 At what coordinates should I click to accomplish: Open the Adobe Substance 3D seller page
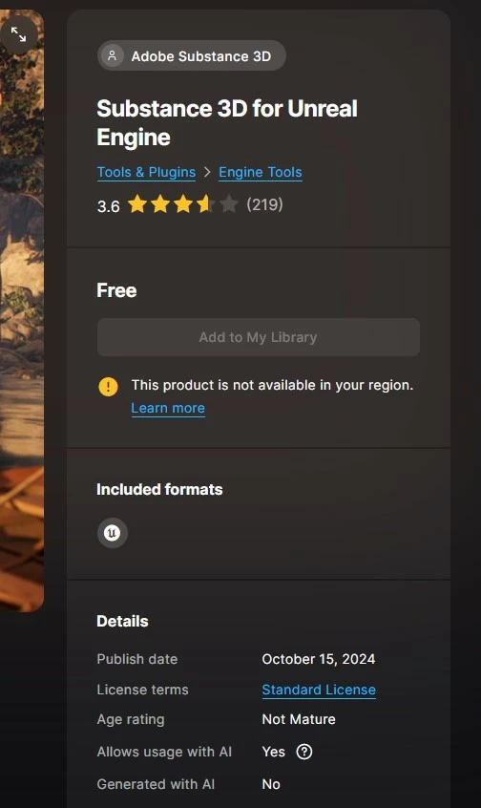coord(192,55)
